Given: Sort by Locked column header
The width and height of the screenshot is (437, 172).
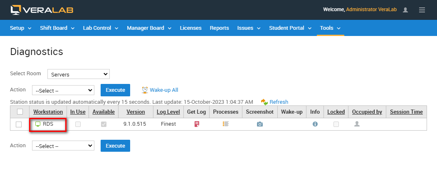Looking at the screenshot, I should point(336,112).
